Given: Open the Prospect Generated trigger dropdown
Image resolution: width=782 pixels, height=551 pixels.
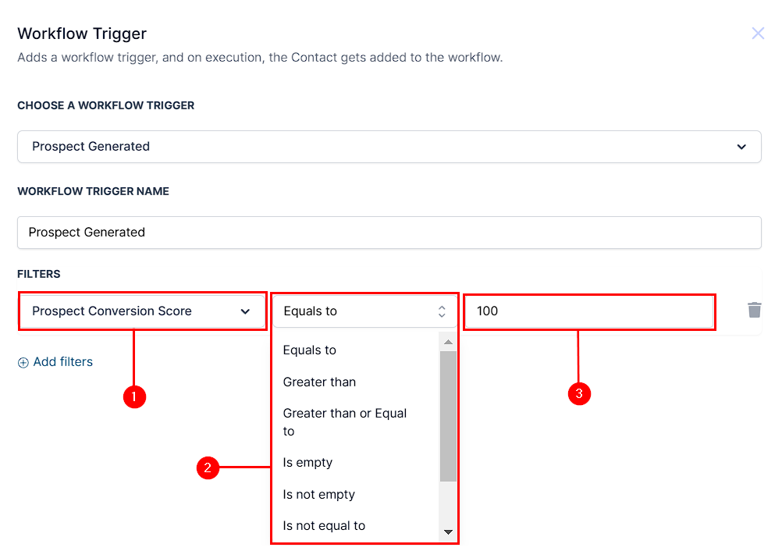Looking at the screenshot, I should (389, 147).
